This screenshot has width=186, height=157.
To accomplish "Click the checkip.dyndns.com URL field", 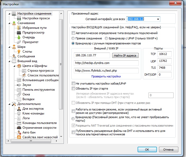I will coord(106,63).
